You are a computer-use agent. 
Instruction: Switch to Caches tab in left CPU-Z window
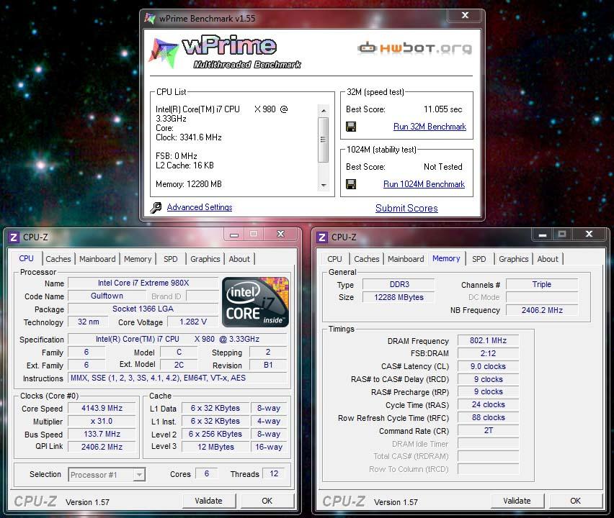[x=58, y=259]
